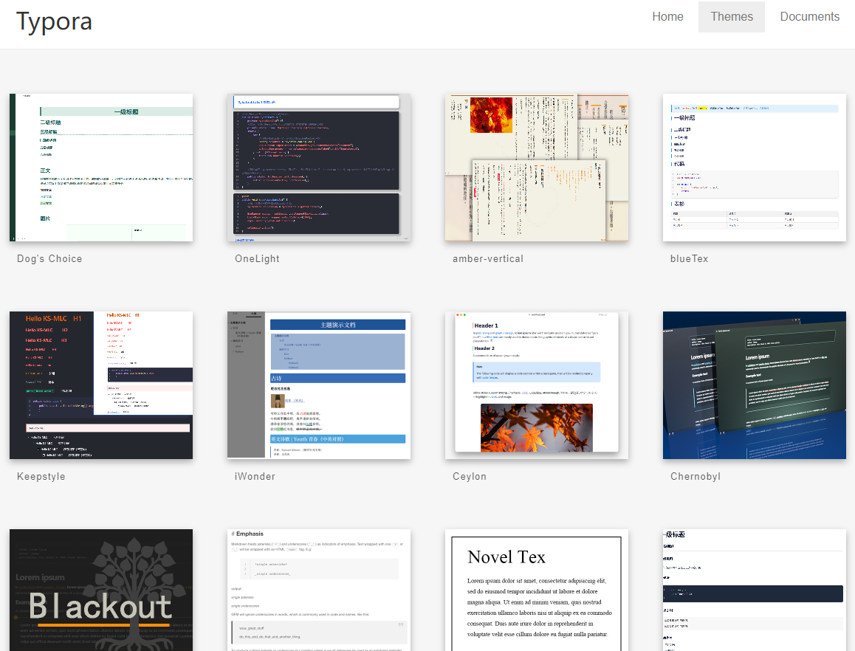The width and height of the screenshot is (855, 651).
Task: Open the amber-vertical title link
Action: [x=488, y=259]
